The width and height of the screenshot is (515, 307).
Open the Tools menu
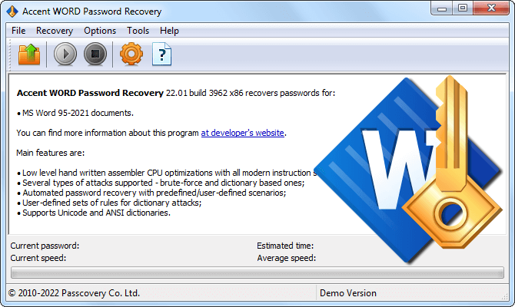tap(138, 31)
